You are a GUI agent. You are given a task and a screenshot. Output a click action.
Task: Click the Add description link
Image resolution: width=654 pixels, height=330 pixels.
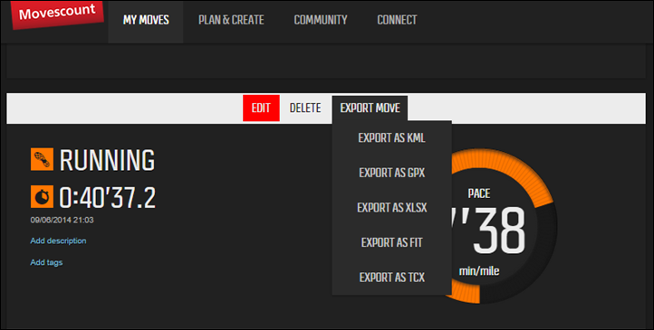tap(58, 241)
